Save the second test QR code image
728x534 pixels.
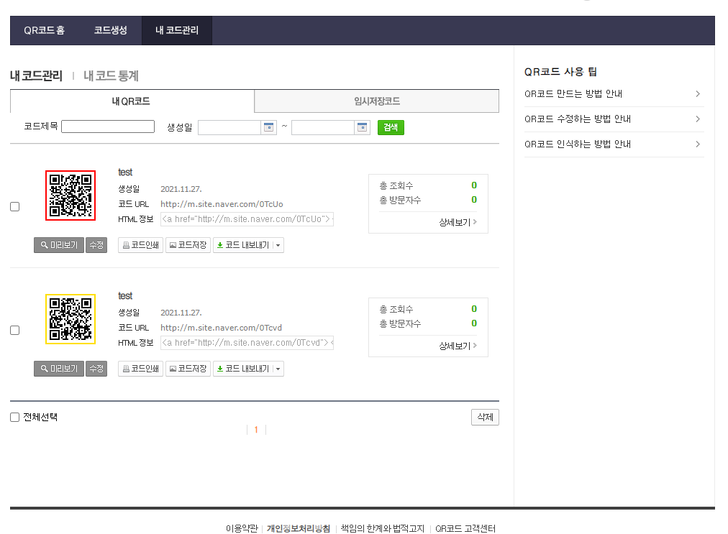pyautogui.click(x=188, y=369)
